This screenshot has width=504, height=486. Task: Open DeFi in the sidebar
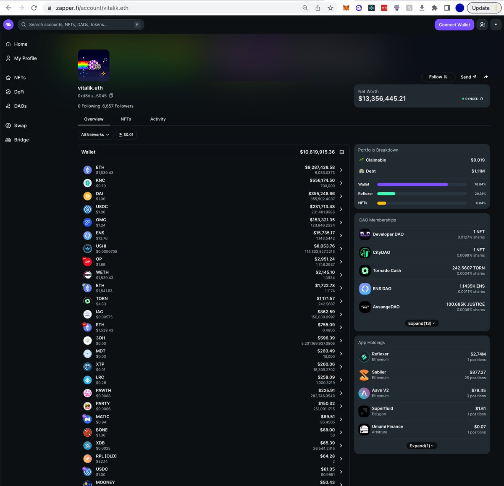pos(15,92)
